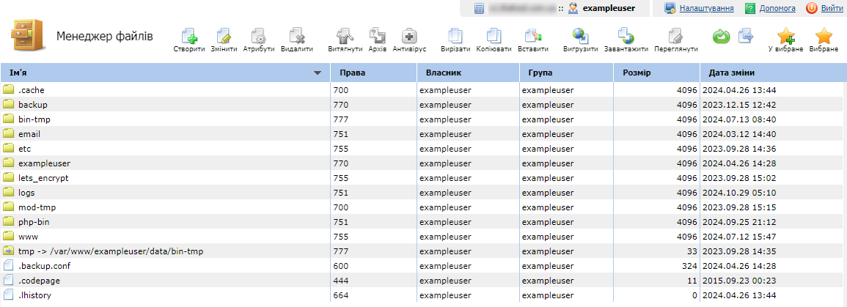
Task: Run the Антивірус (Antivirus) tool
Action: click(409, 36)
